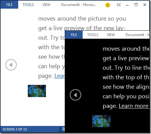The image size is (151, 134).
Task: Open the VIEW menu in the black-themed window
Action: pyautogui.click(x=111, y=35)
